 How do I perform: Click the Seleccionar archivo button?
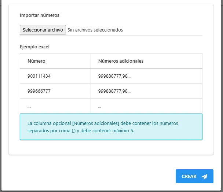(43, 30)
